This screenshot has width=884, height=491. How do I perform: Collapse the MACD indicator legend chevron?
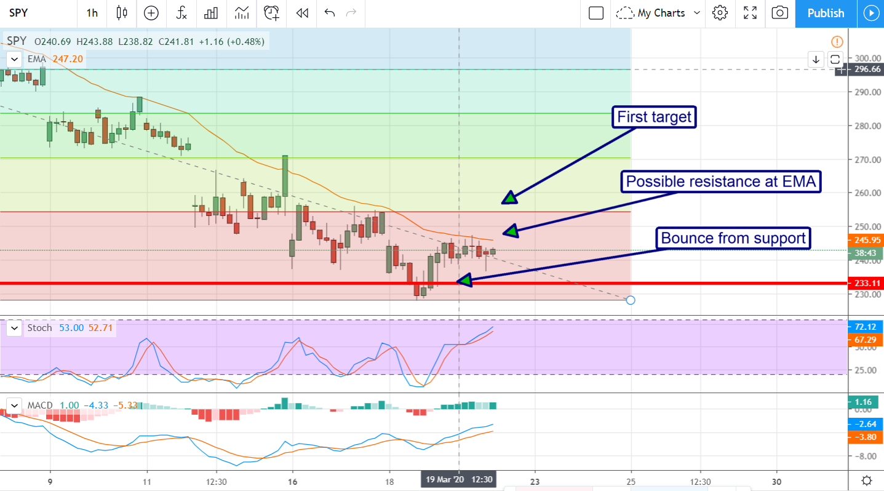point(14,405)
